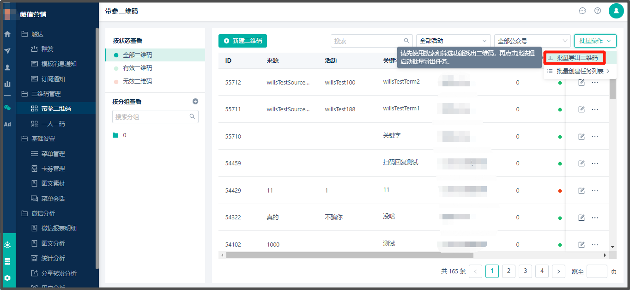Open the user avatar in header
630x290 pixels.
pos(616,11)
